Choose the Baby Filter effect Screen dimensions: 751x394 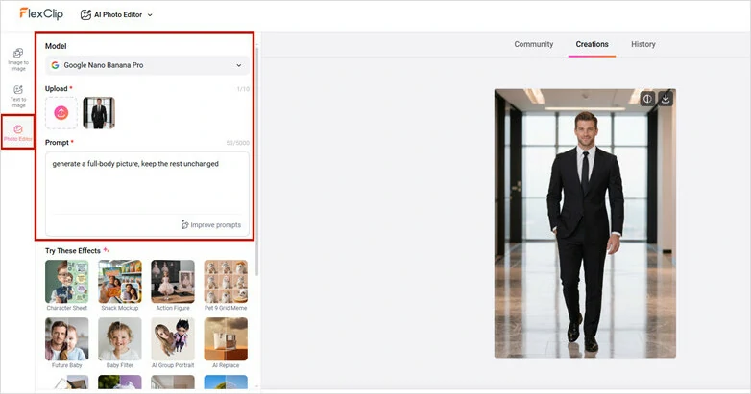(x=120, y=343)
